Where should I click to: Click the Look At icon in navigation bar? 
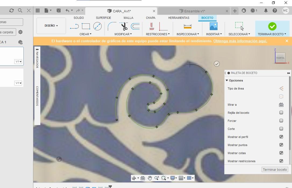point(143,178)
